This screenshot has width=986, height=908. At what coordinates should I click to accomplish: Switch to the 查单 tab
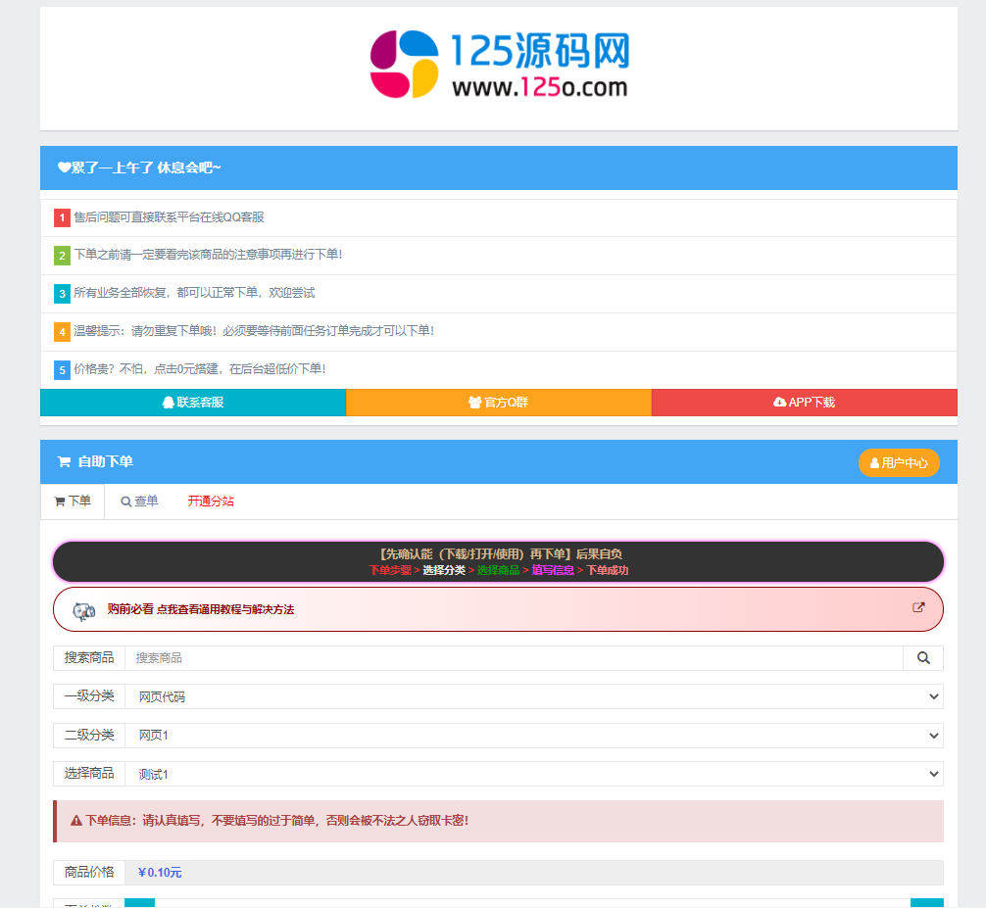click(x=139, y=502)
